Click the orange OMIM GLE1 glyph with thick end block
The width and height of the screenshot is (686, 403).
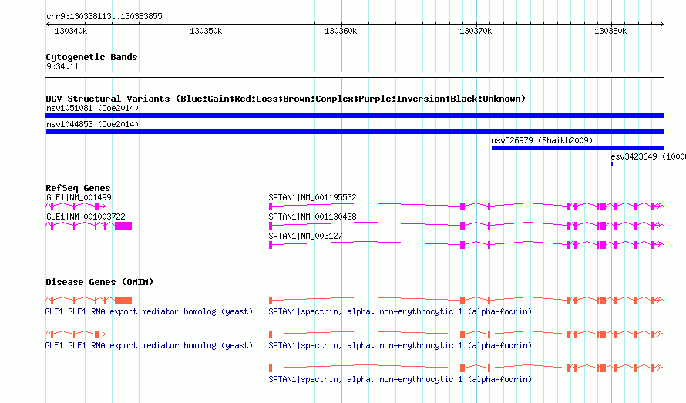click(x=89, y=301)
